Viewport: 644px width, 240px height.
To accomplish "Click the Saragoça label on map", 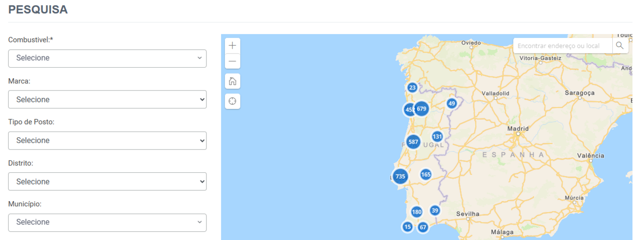I will (580, 92).
